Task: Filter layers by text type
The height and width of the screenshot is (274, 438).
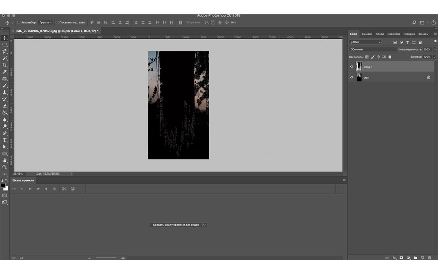Action: [x=408, y=42]
